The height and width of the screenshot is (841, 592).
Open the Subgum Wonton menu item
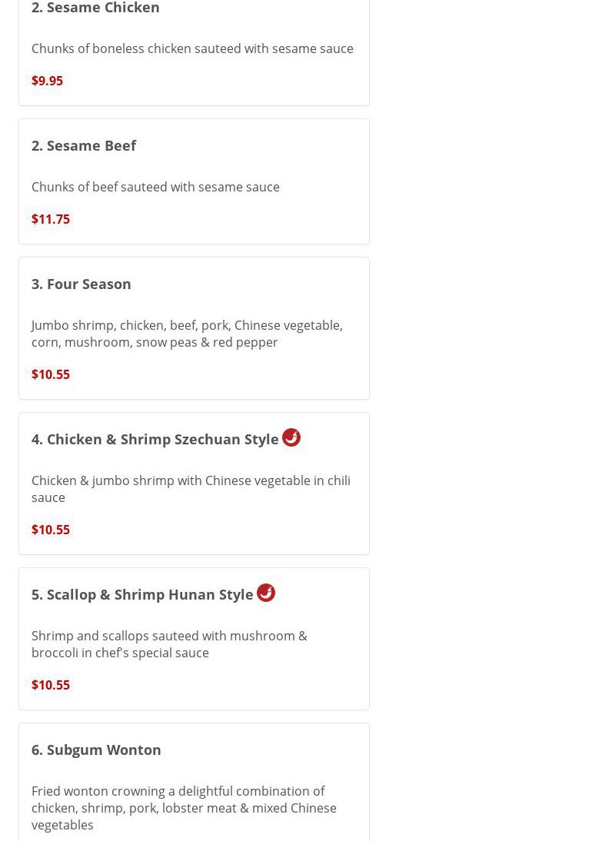coord(96,750)
